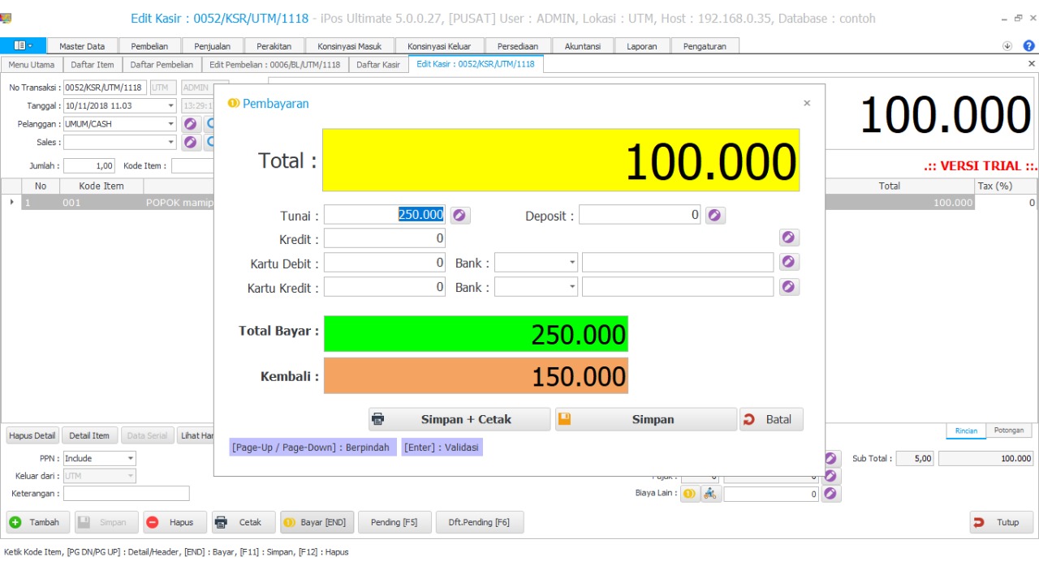Click into the Kartu Debit amount field
Image resolution: width=1039 pixels, height=561 pixels.
pos(385,263)
